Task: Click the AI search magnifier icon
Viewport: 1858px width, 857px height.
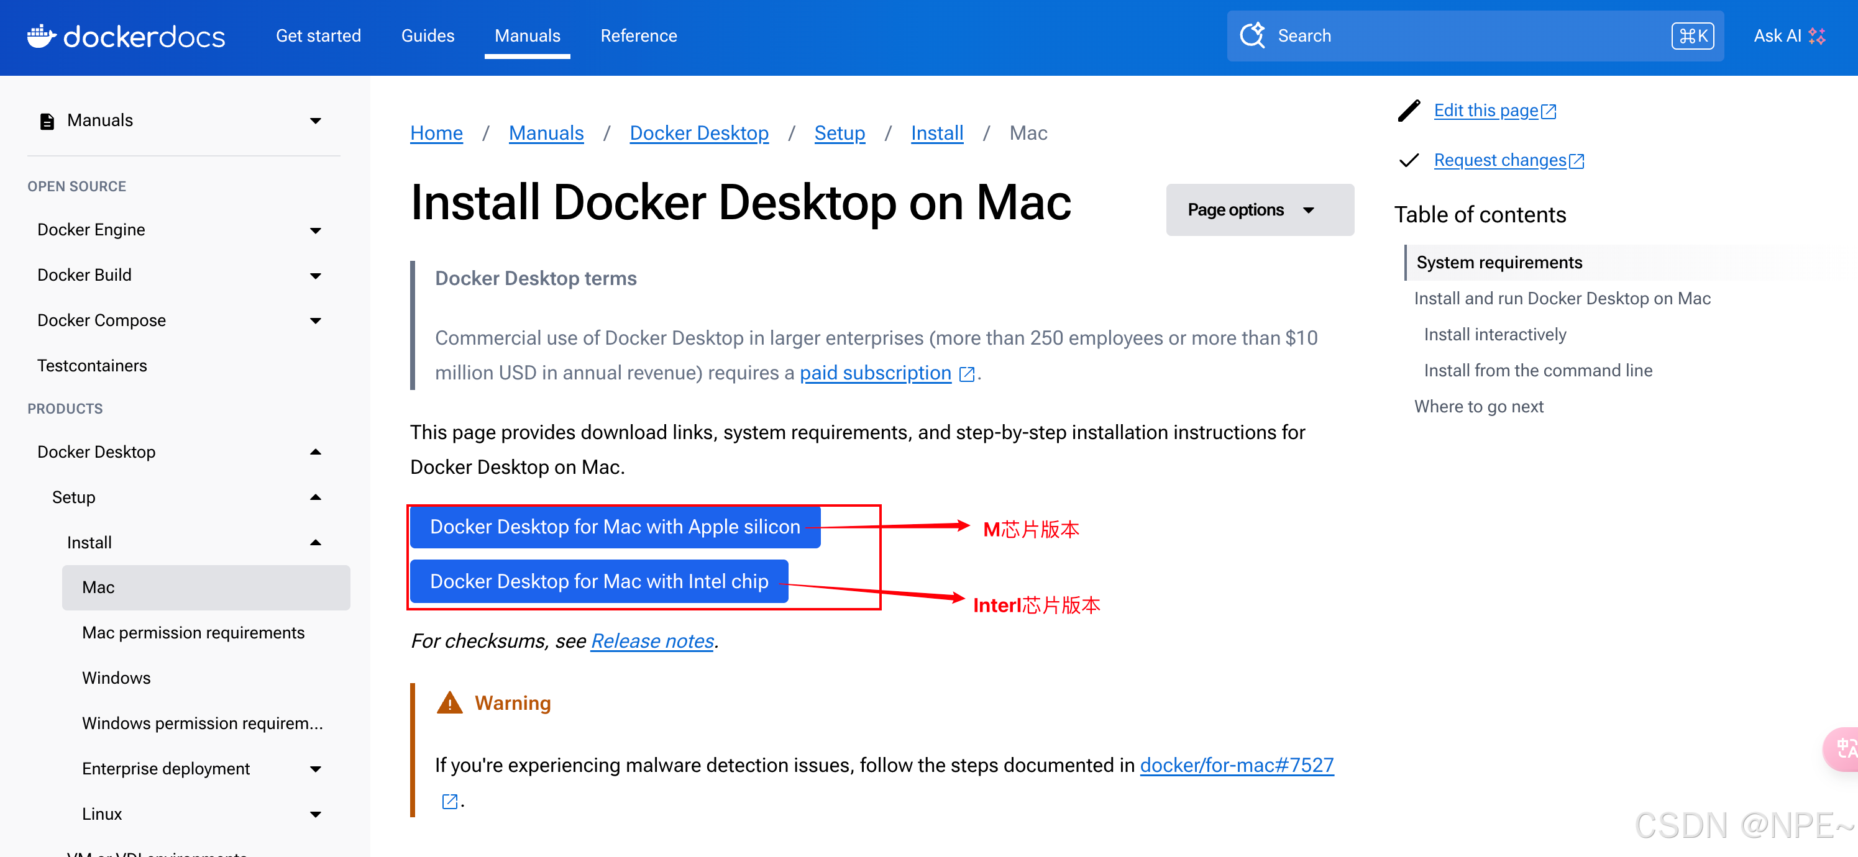Action: (1252, 35)
